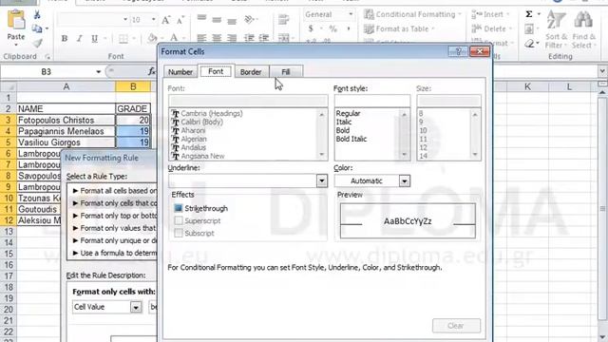Click the Clear eraser icon in Editing group

point(529,44)
